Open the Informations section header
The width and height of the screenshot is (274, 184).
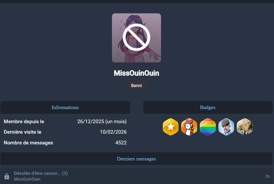(x=65, y=107)
